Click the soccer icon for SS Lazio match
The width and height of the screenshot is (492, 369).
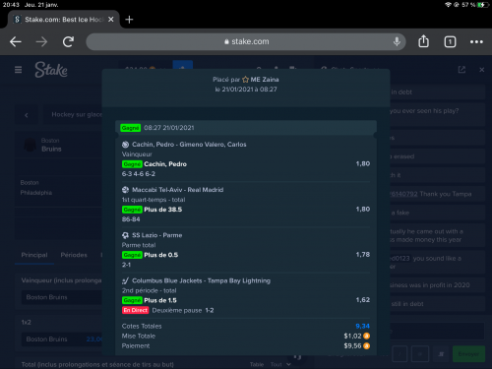tap(125, 235)
